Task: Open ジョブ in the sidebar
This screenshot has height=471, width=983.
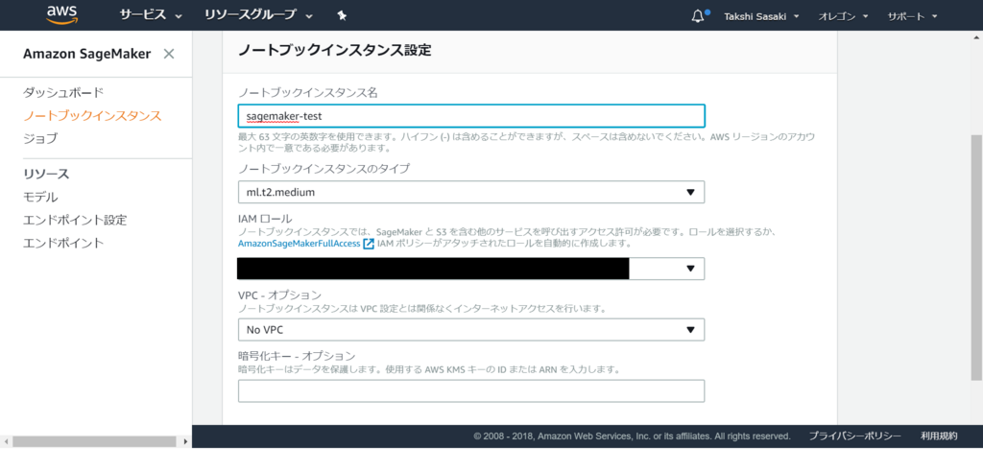Action: [40, 138]
